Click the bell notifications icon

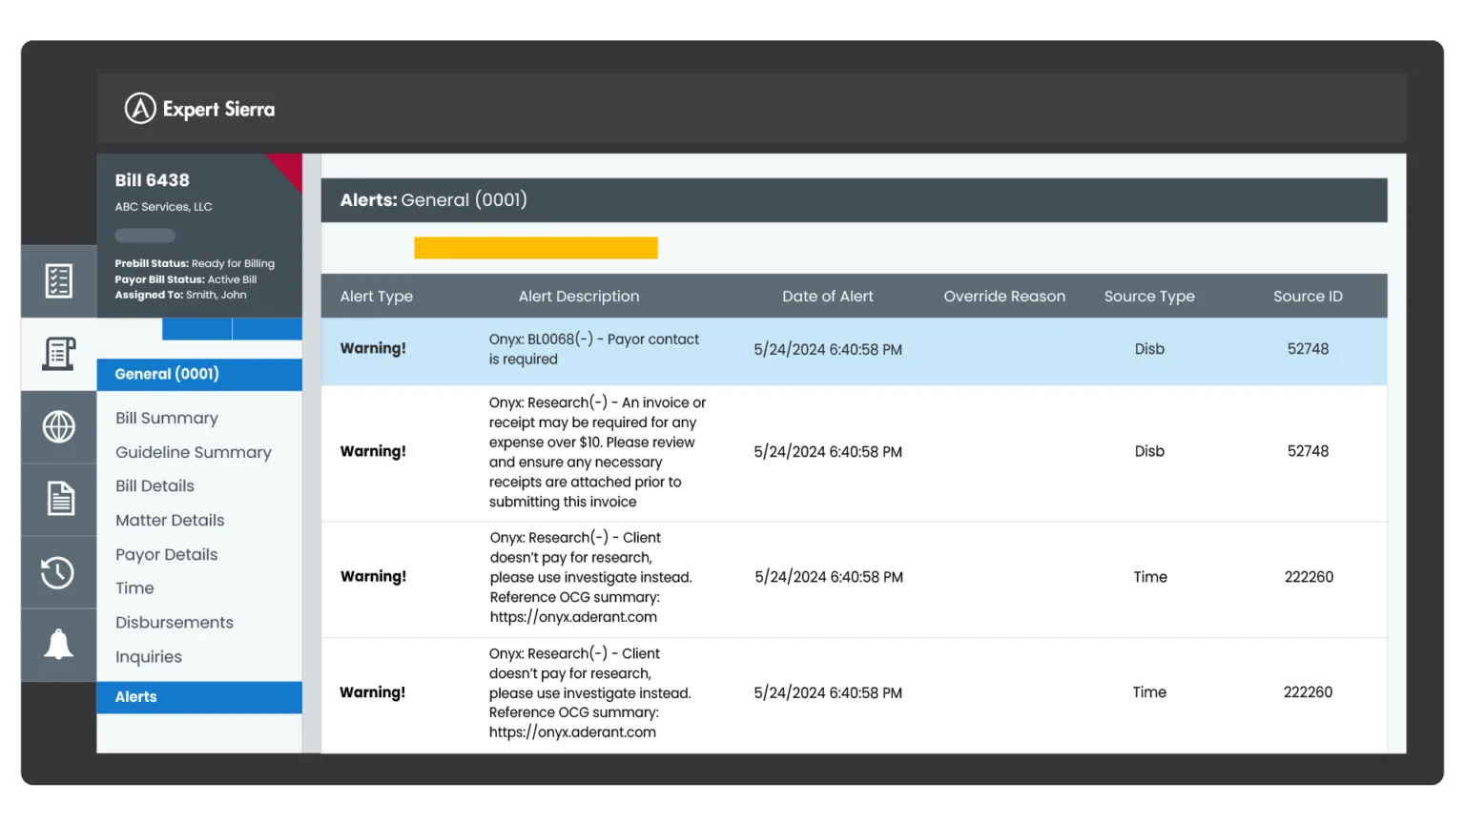pyautogui.click(x=58, y=645)
